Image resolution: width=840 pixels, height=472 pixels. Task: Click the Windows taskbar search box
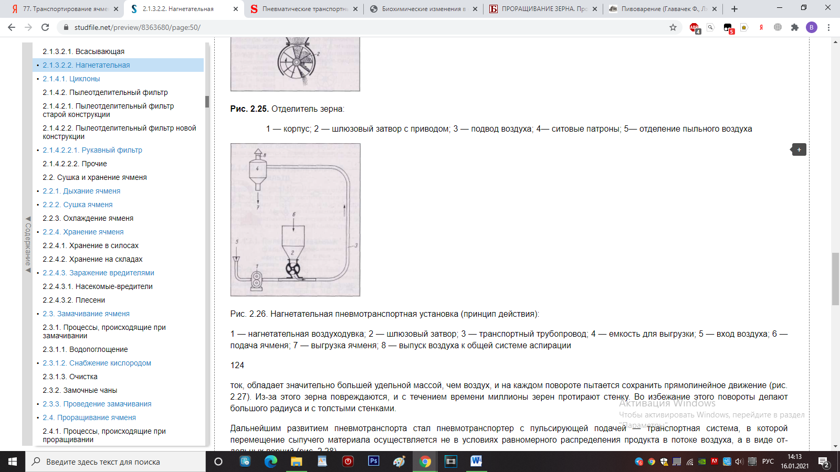pyautogui.click(x=115, y=462)
